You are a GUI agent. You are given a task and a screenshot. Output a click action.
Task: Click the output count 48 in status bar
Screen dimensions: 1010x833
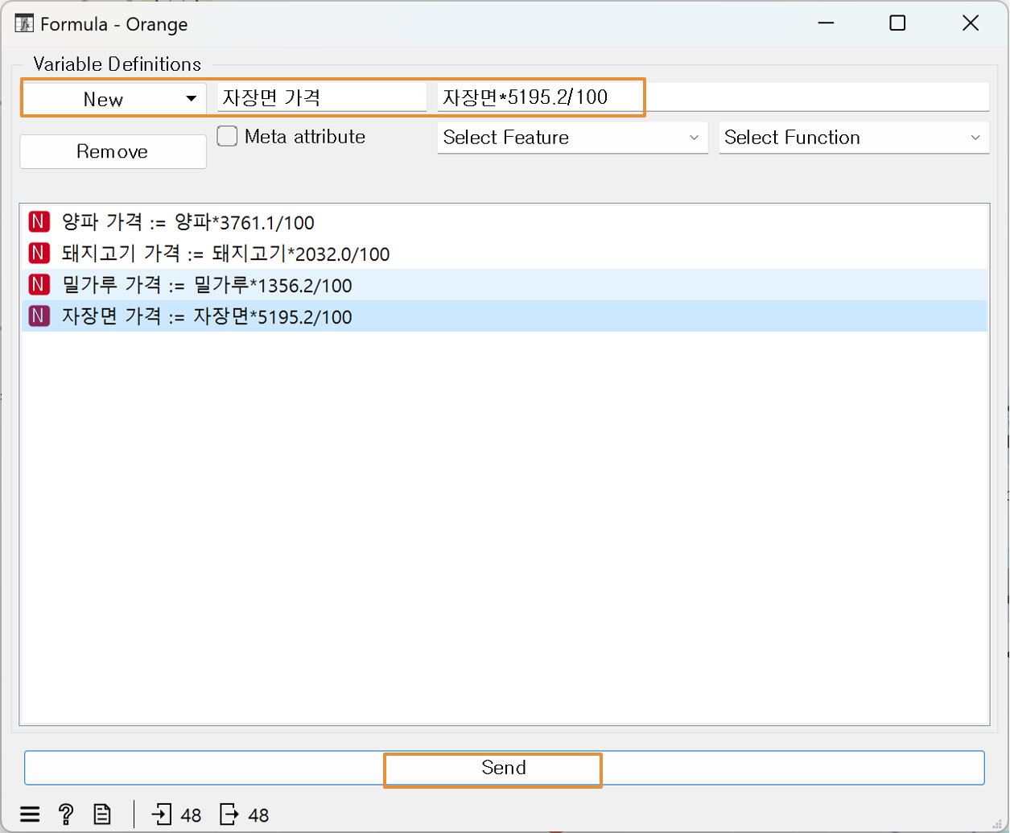click(258, 815)
